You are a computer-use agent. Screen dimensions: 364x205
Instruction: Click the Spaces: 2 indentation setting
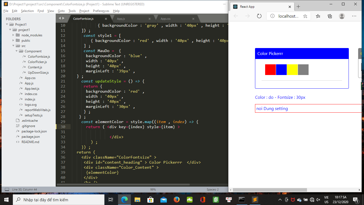(212, 190)
